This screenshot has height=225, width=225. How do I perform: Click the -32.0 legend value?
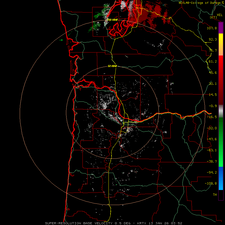click(x=212, y=128)
